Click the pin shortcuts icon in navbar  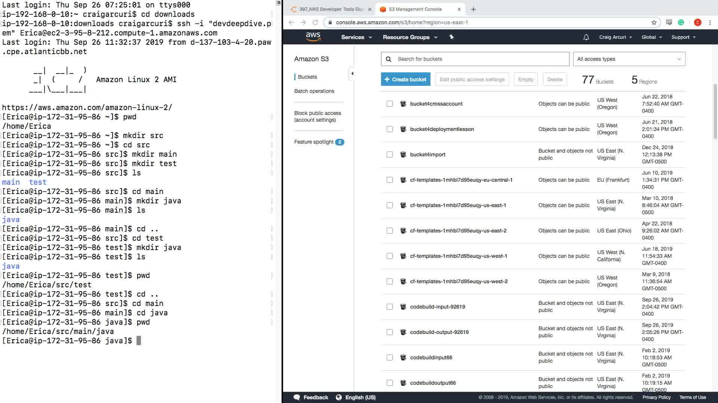(451, 37)
